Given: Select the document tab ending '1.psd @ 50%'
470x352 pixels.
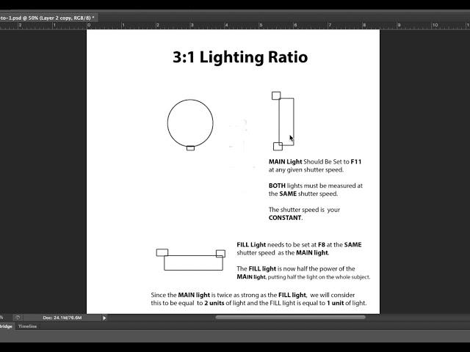Looking at the screenshot, I should [47, 18].
